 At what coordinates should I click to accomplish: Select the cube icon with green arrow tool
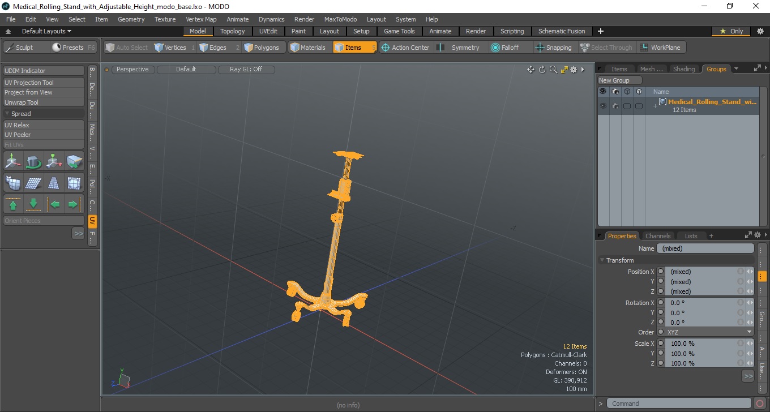(75, 162)
